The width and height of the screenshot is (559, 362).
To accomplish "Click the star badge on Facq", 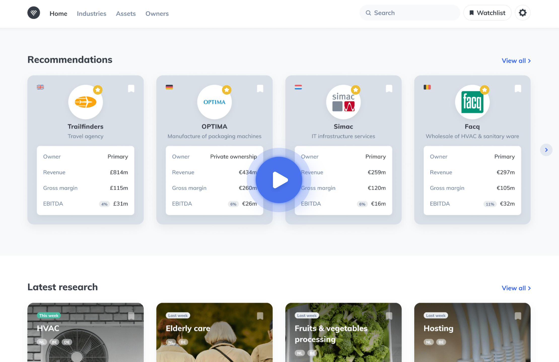I will click(x=484, y=90).
